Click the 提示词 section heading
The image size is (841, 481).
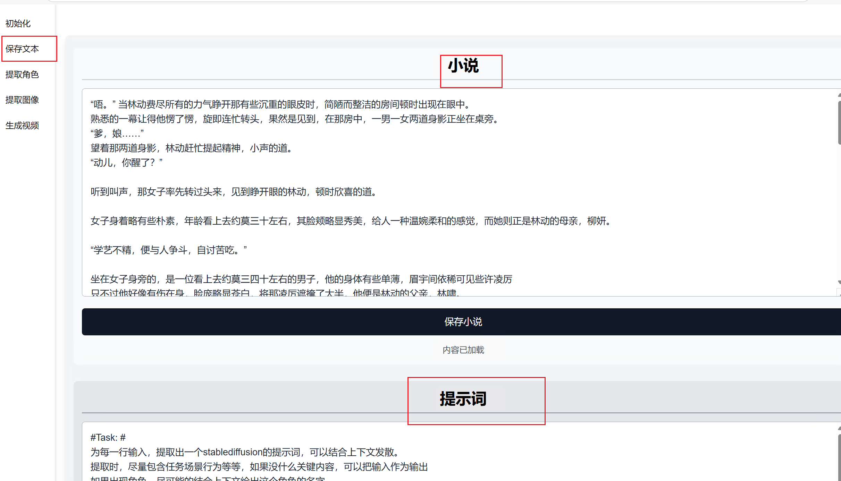coord(463,399)
